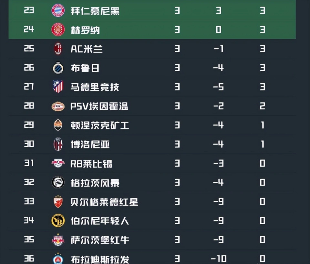The height and width of the screenshot is (264, 310).
Task: Click the Club Brugge crest icon
Action: (x=58, y=68)
